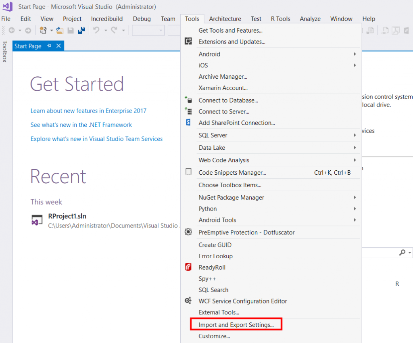413x343 pixels.
Task: Click the Start Page tab label
Action: point(28,46)
